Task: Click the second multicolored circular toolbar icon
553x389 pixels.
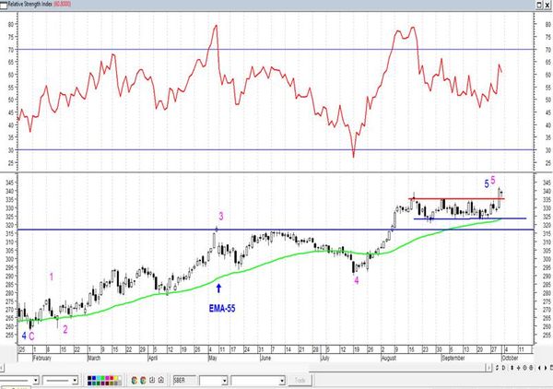Action: [x=143, y=380]
